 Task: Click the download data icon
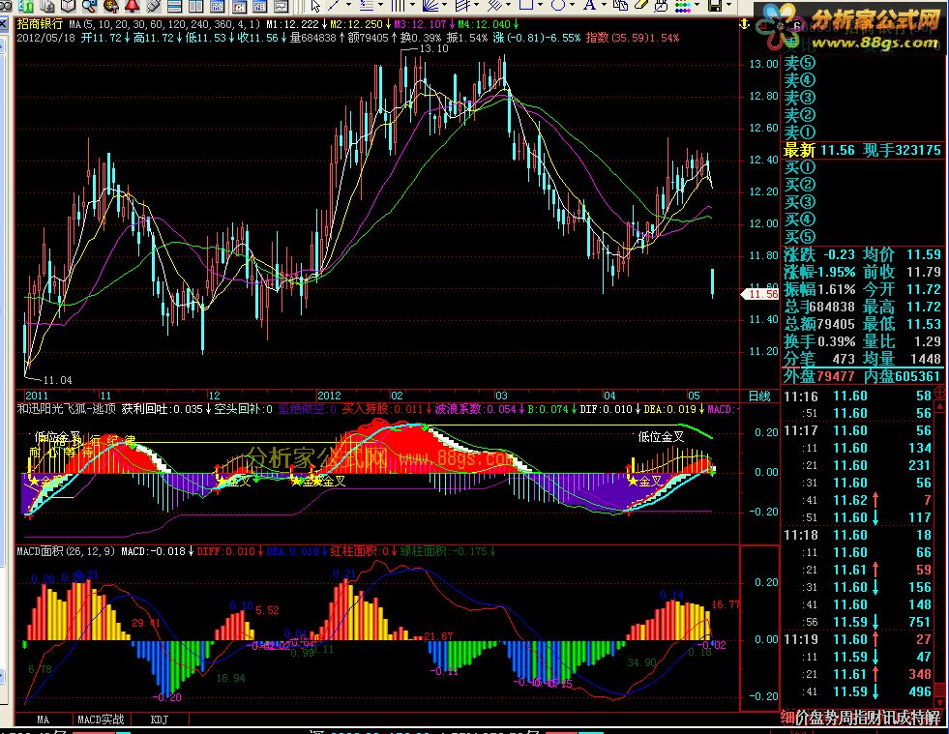coord(47,6)
